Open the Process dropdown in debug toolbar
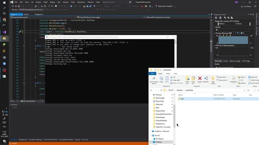This screenshot has height=145, width=259. [x=44, y=10]
